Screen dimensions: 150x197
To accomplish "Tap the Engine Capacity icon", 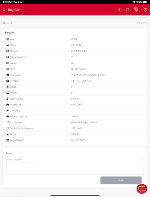I will click(8, 117).
